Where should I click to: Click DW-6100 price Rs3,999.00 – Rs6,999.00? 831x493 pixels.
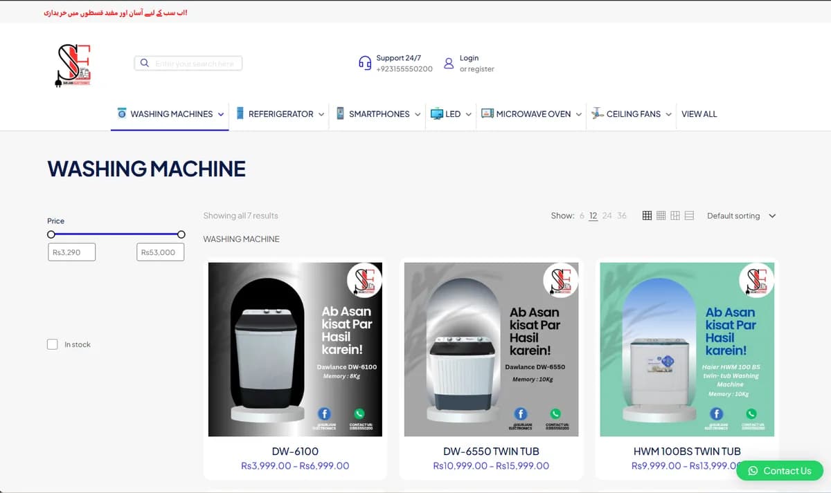295,466
